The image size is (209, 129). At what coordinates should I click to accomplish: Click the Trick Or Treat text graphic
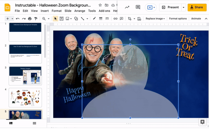tap(187, 47)
